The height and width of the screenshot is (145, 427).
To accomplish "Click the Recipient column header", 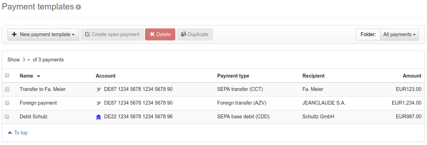I will (313, 76).
